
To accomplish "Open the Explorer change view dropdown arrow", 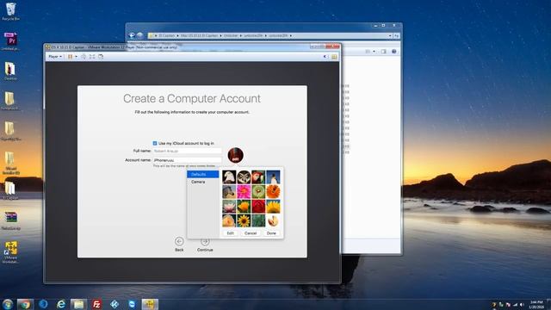I will coord(374,52).
